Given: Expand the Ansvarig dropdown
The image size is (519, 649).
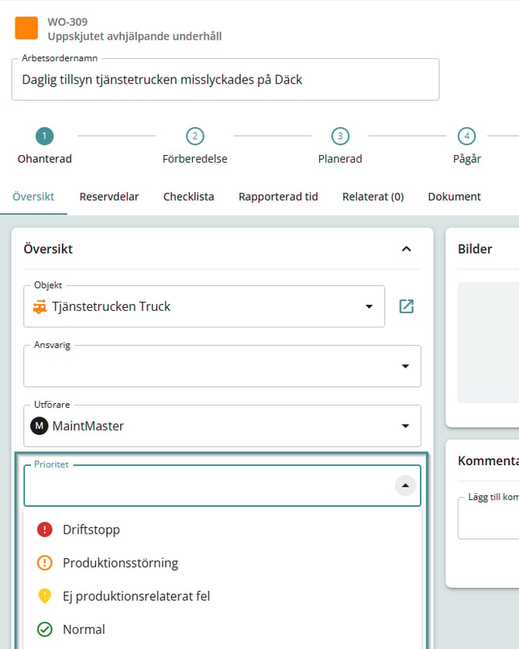Looking at the screenshot, I should pos(405,366).
